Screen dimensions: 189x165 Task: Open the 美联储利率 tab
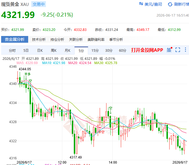point(96,39)
